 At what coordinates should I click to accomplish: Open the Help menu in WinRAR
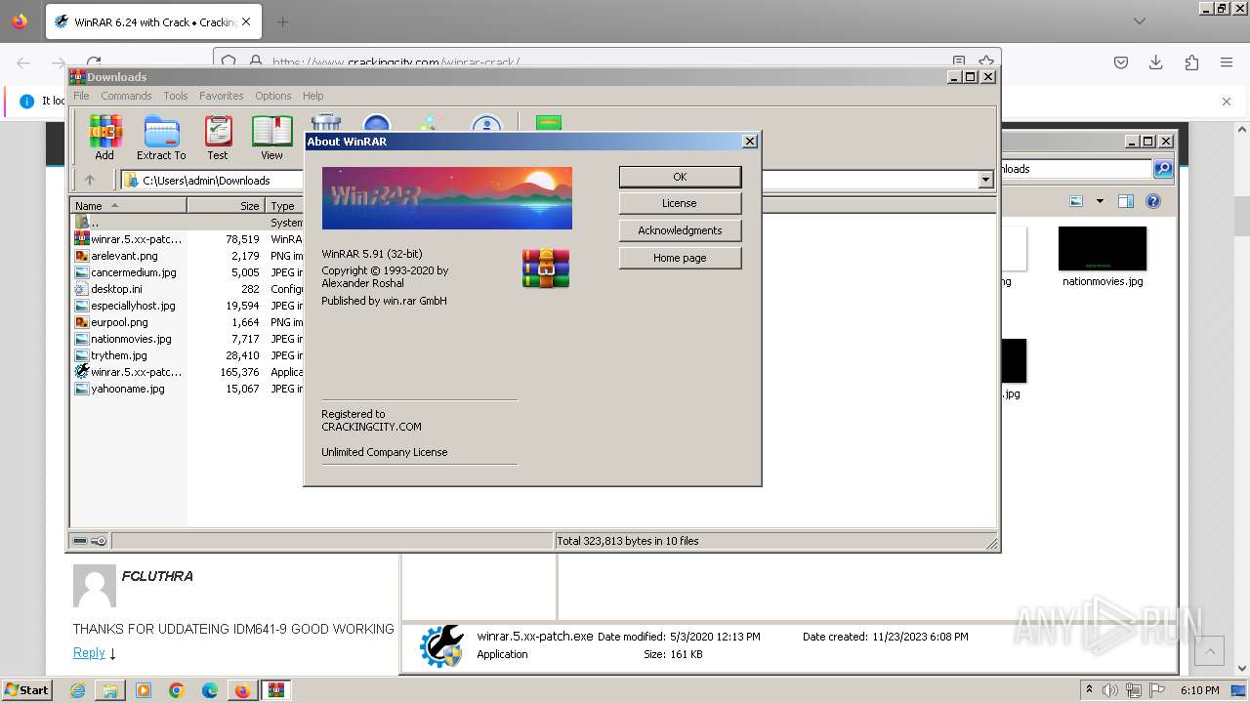point(312,96)
